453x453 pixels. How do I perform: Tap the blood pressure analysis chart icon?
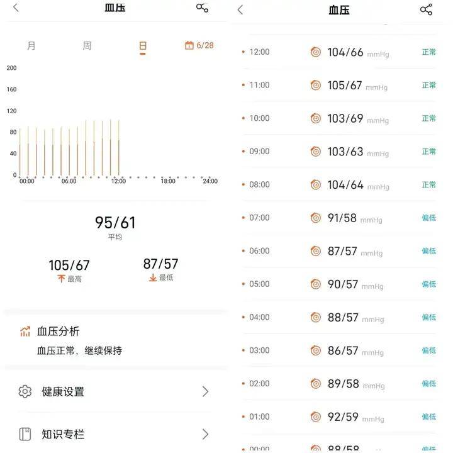pyautogui.click(x=25, y=332)
